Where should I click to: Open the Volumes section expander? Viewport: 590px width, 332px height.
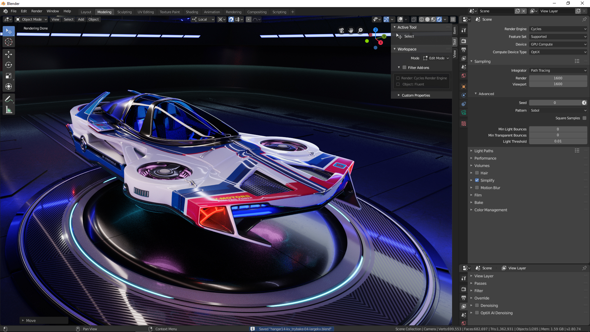click(471, 165)
